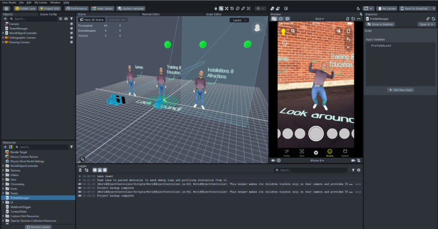Filter Logger messages with funnel icon
Screen dimensions: 438x229
click(353, 170)
